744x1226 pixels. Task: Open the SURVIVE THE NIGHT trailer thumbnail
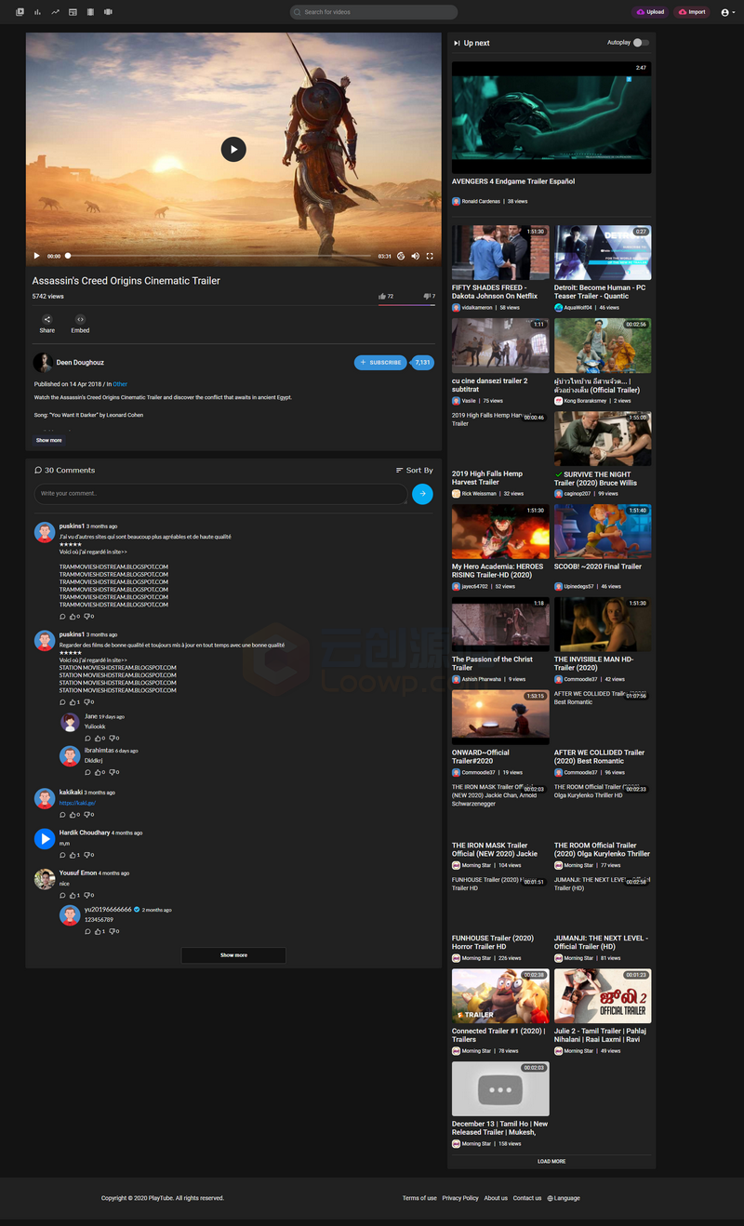tap(603, 439)
